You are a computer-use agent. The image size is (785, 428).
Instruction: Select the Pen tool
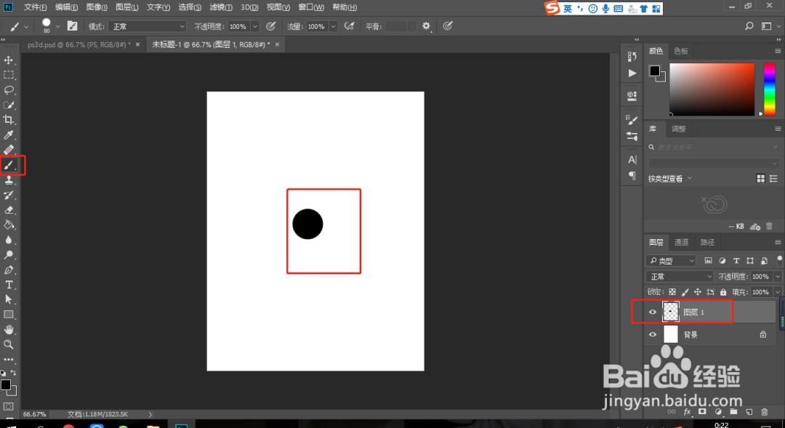tap(9, 270)
